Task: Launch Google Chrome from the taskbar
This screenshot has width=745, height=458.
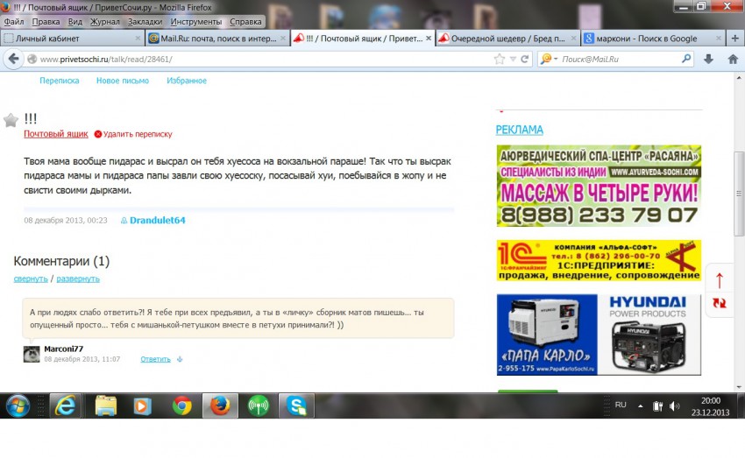Action: point(182,405)
